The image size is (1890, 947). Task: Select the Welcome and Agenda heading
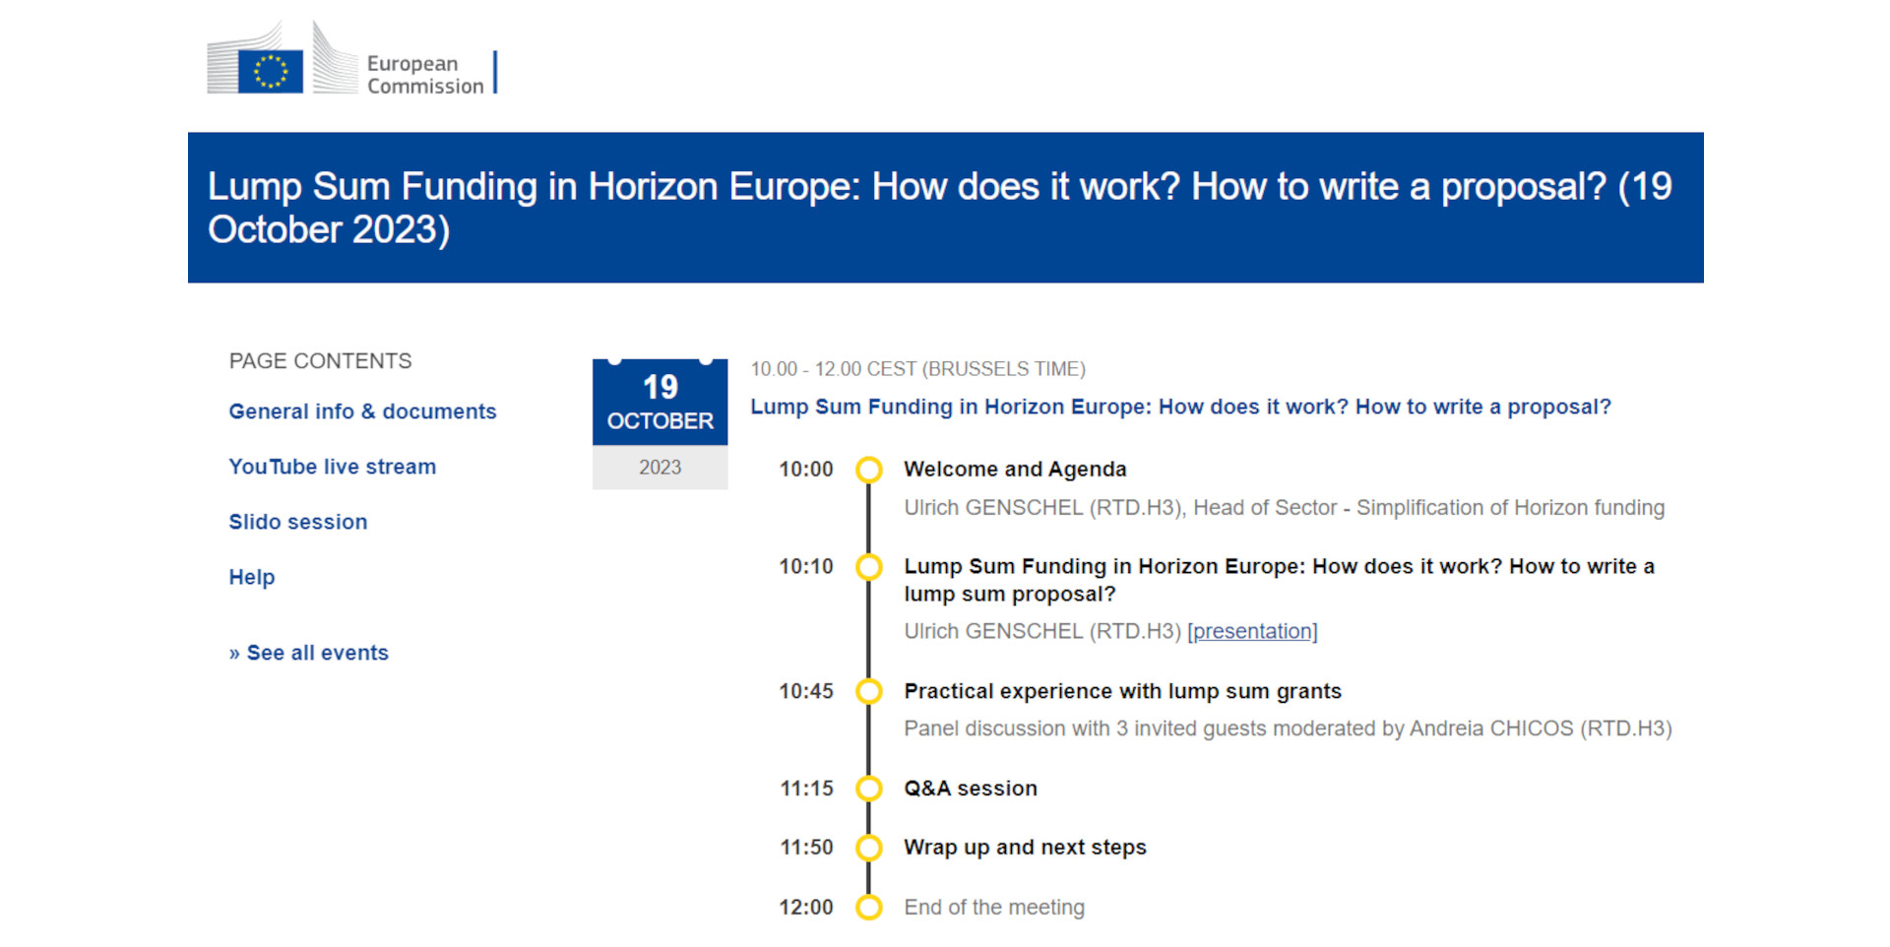point(1015,470)
